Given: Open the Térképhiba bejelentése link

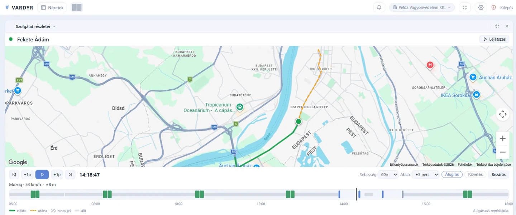Looking at the screenshot, I should pos(493,165).
